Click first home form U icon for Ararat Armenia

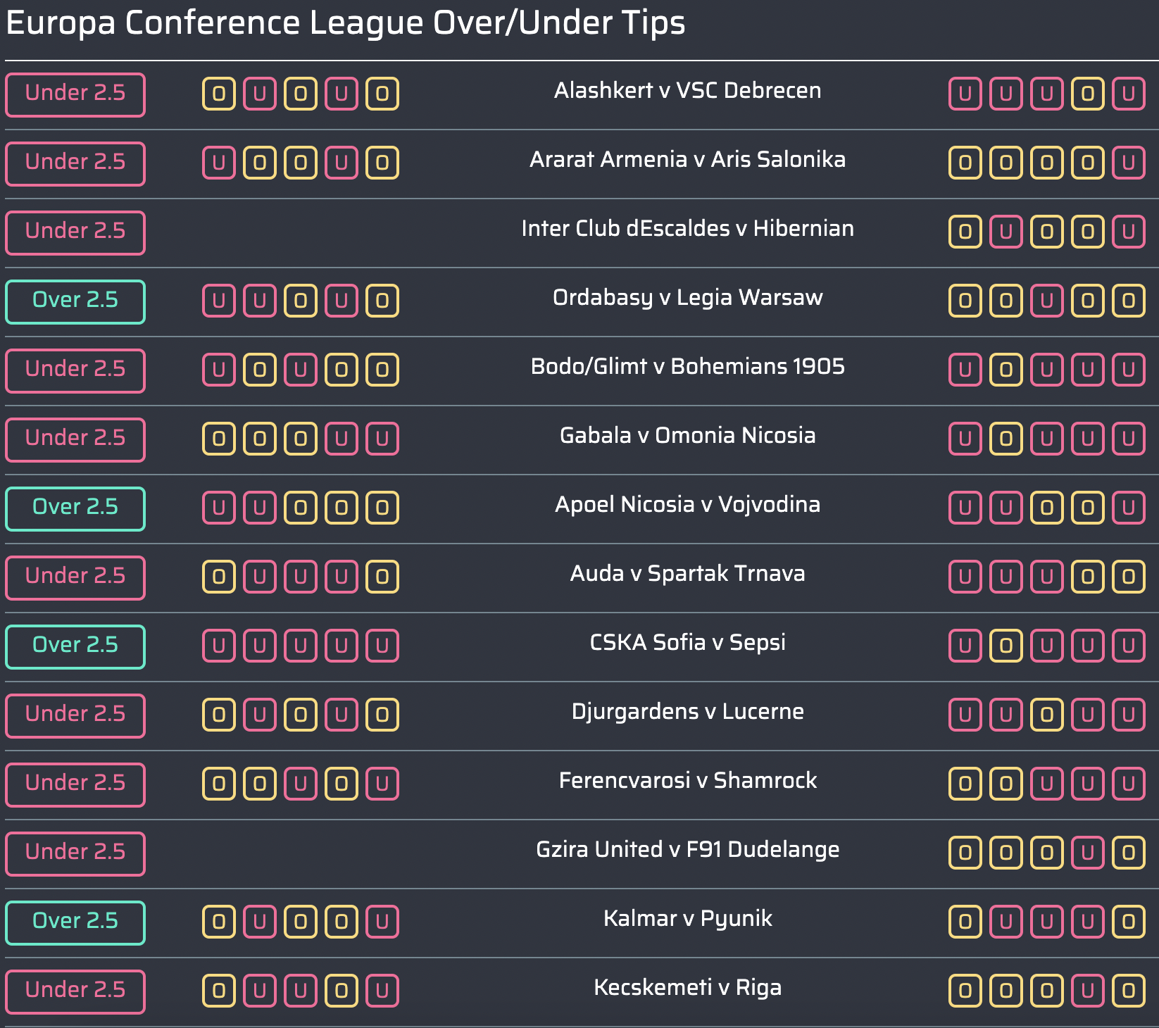point(219,163)
